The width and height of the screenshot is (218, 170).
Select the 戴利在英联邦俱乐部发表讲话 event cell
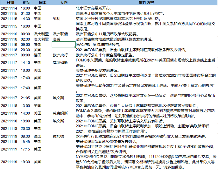[x=131, y=50]
